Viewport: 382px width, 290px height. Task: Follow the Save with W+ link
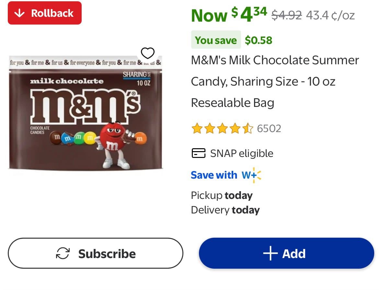[214, 175]
